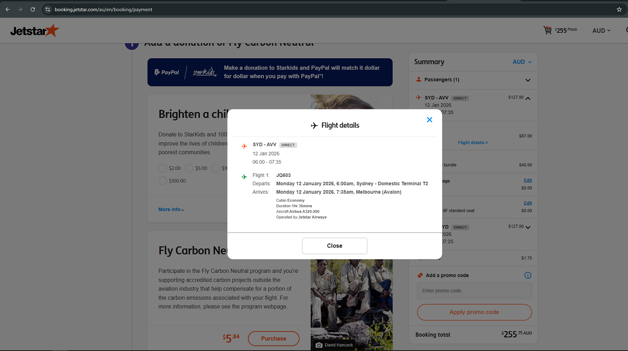Click the orange plane icon beside SYD - AVV in dialog
Image resolution: width=628 pixels, height=351 pixels.
[x=244, y=146]
